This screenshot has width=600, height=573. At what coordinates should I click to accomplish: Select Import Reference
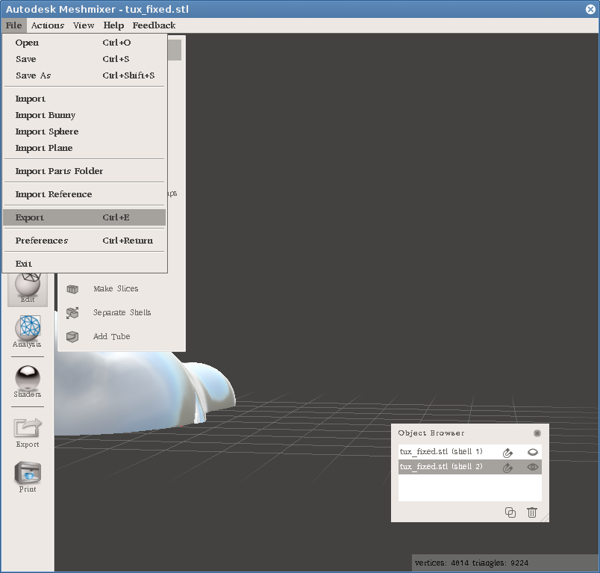coord(84,194)
